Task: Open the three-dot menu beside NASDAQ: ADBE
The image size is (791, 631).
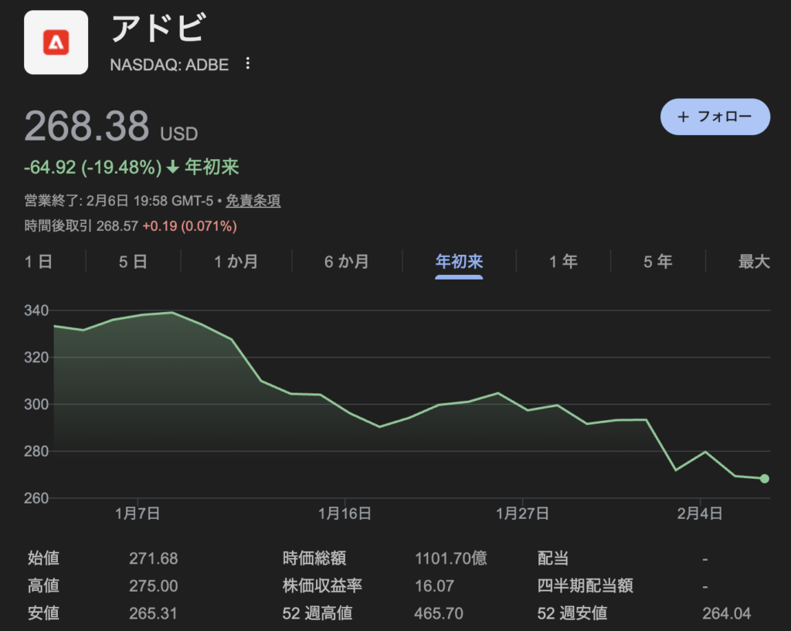Action: [247, 64]
